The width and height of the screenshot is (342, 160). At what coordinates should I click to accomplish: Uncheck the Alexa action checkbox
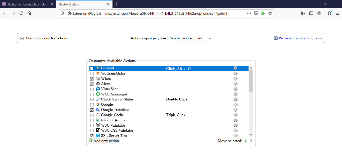pyautogui.click(x=92, y=84)
